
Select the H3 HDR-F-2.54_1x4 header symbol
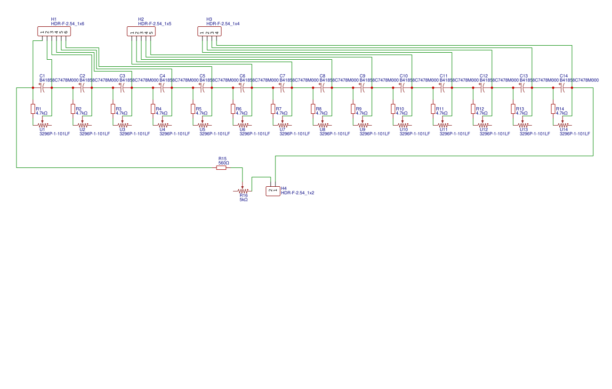coord(208,32)
